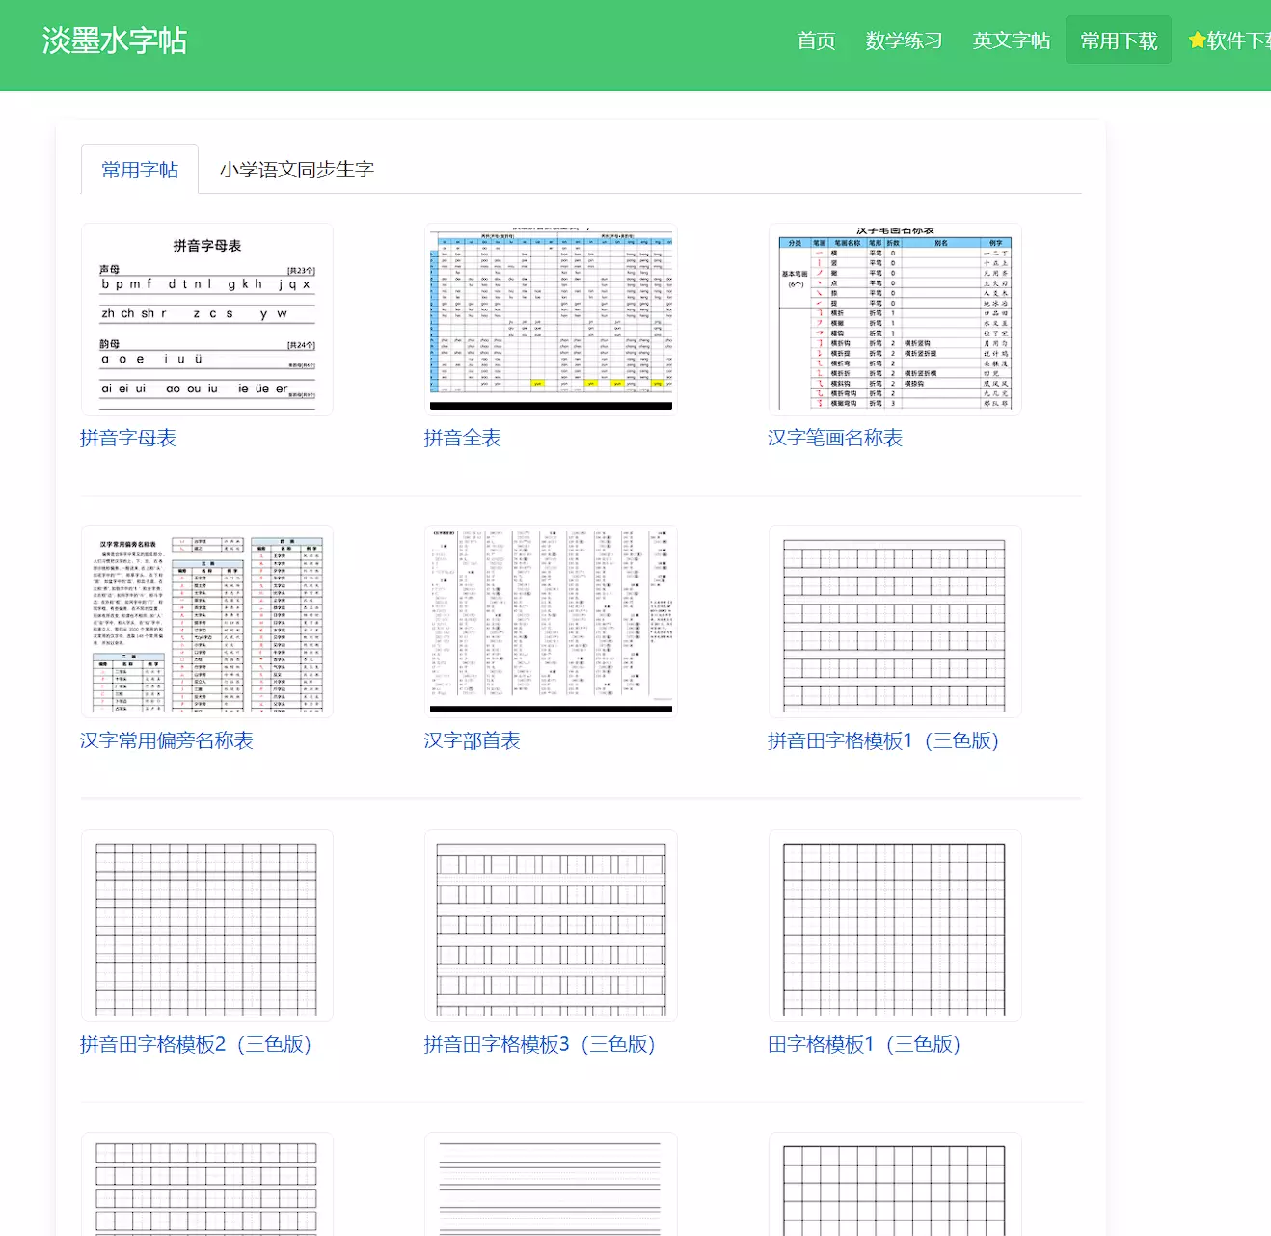
Task: Open 英文字帖 in the top navigation
Action: point(1011,40)
